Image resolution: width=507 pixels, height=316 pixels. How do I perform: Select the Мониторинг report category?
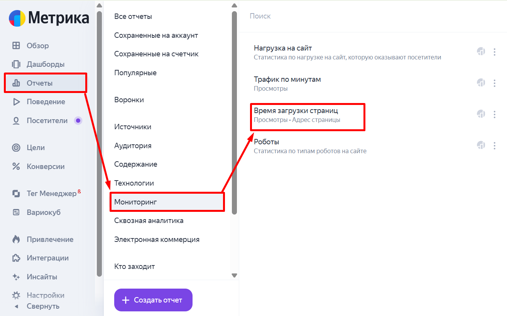(135, 202)
